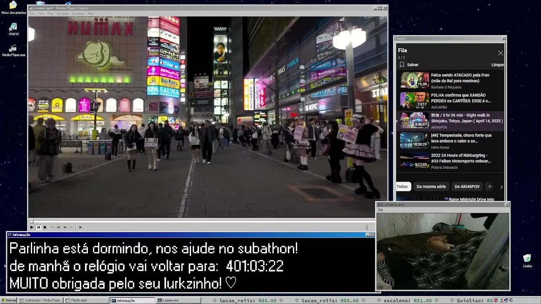Select the Shinjuku Night walk video thumbnail
The width and height of the screenshot is (541, 304).
click(415, 120)
